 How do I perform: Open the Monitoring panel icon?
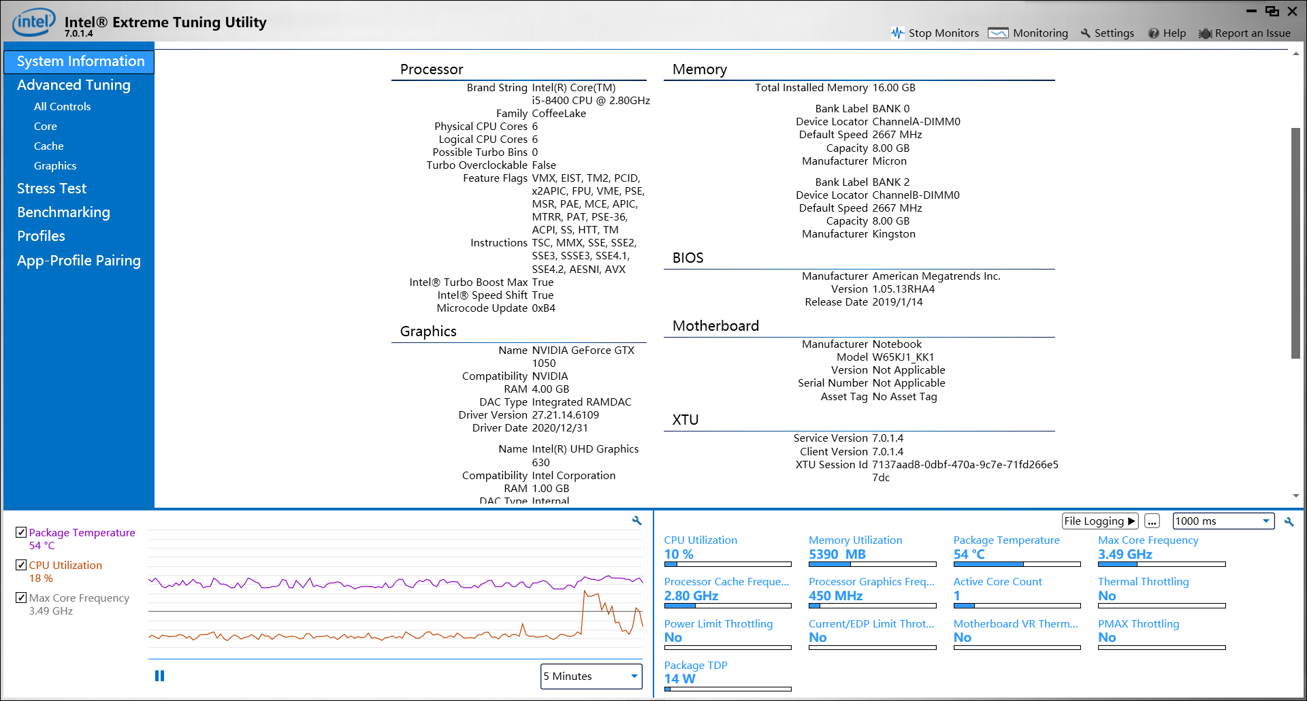point(998,33)
